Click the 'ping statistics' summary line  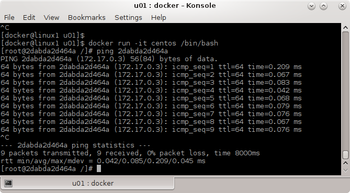tap(75, 145)
